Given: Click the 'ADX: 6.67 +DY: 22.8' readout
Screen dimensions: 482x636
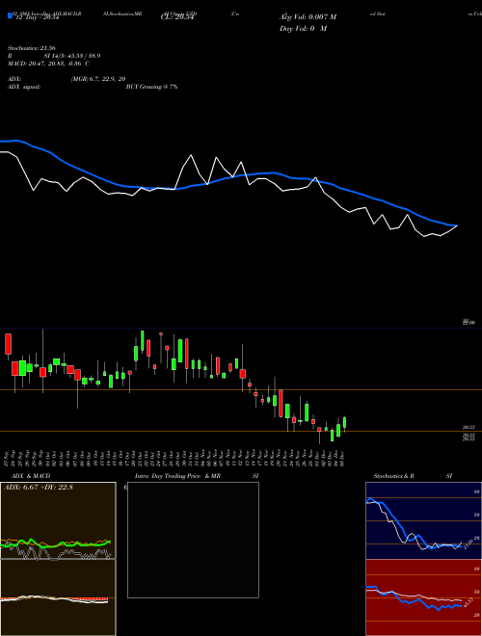Looking at the screenshot, I should pyautogui.click(x=39, y=488).
